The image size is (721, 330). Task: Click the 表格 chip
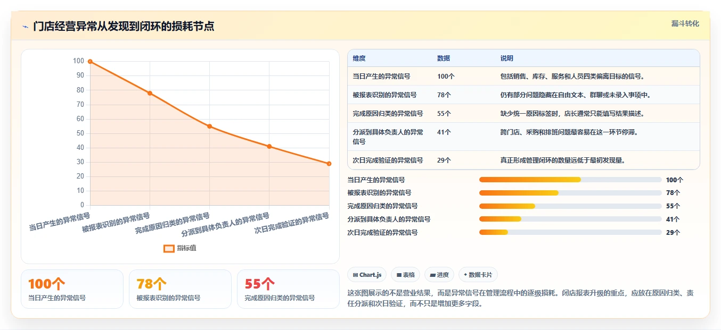(405, 275)
